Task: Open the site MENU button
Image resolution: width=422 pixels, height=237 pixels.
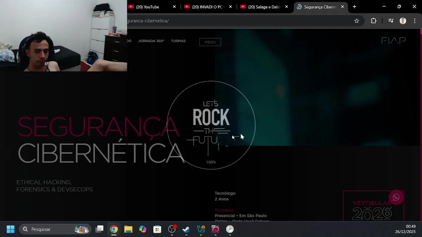Action: [210, 42]
